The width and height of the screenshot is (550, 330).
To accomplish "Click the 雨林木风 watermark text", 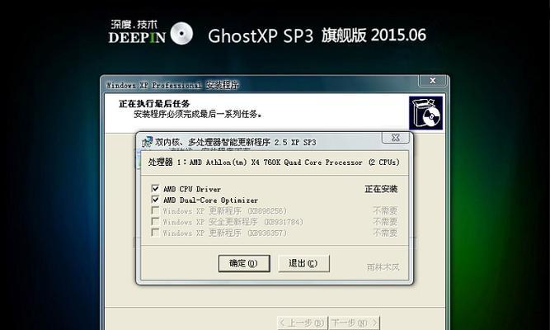I will click(383, 267).
